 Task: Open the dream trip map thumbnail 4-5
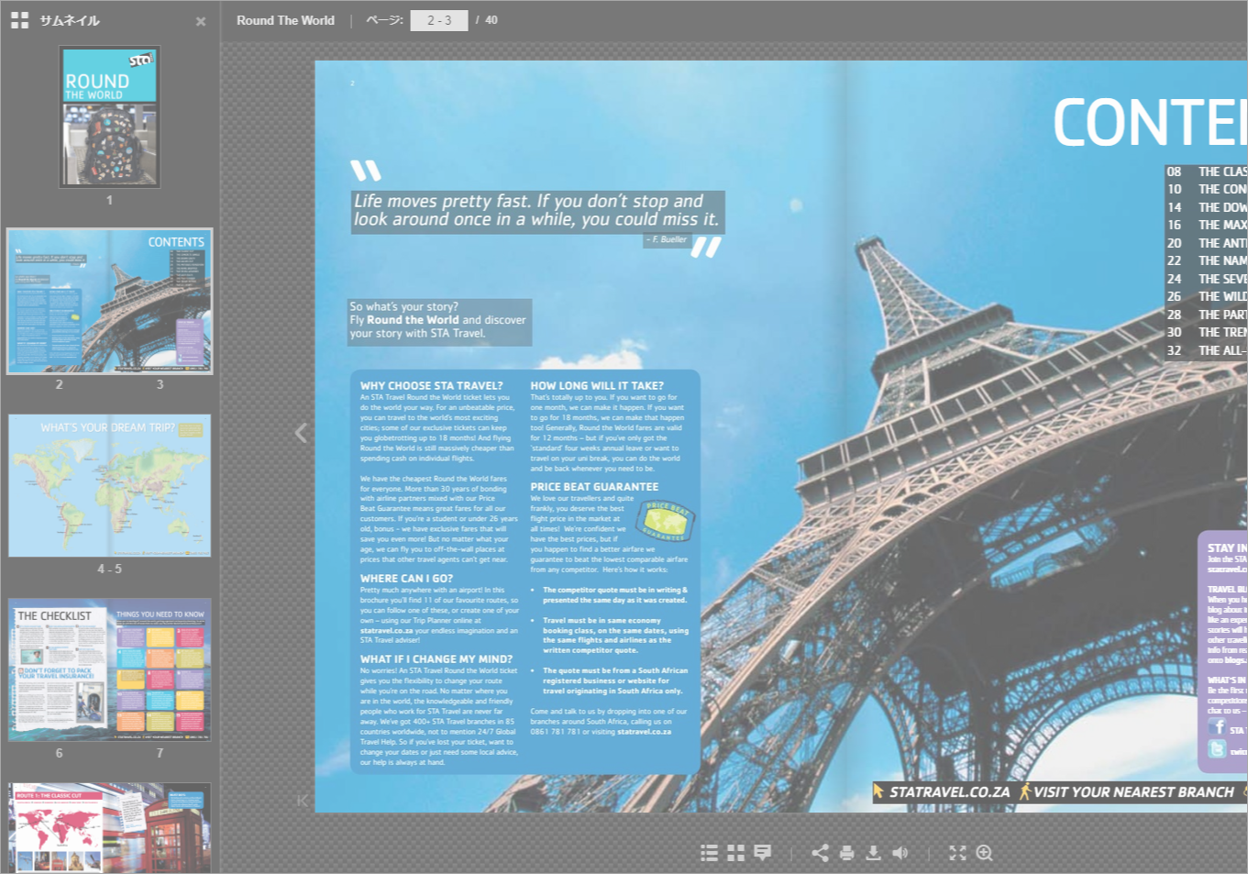[110, 485]
